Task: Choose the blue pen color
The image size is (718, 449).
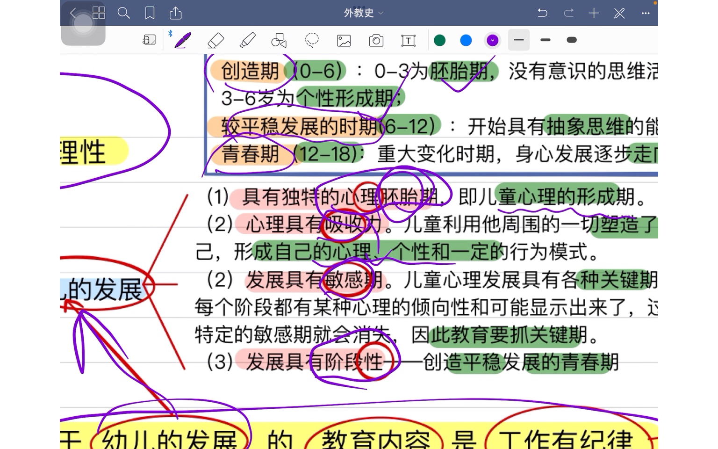Action: (x=466, y=40)
